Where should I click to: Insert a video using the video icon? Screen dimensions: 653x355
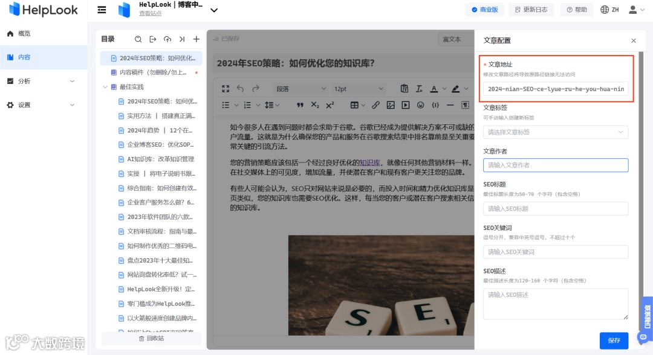[x=406, y=104]
